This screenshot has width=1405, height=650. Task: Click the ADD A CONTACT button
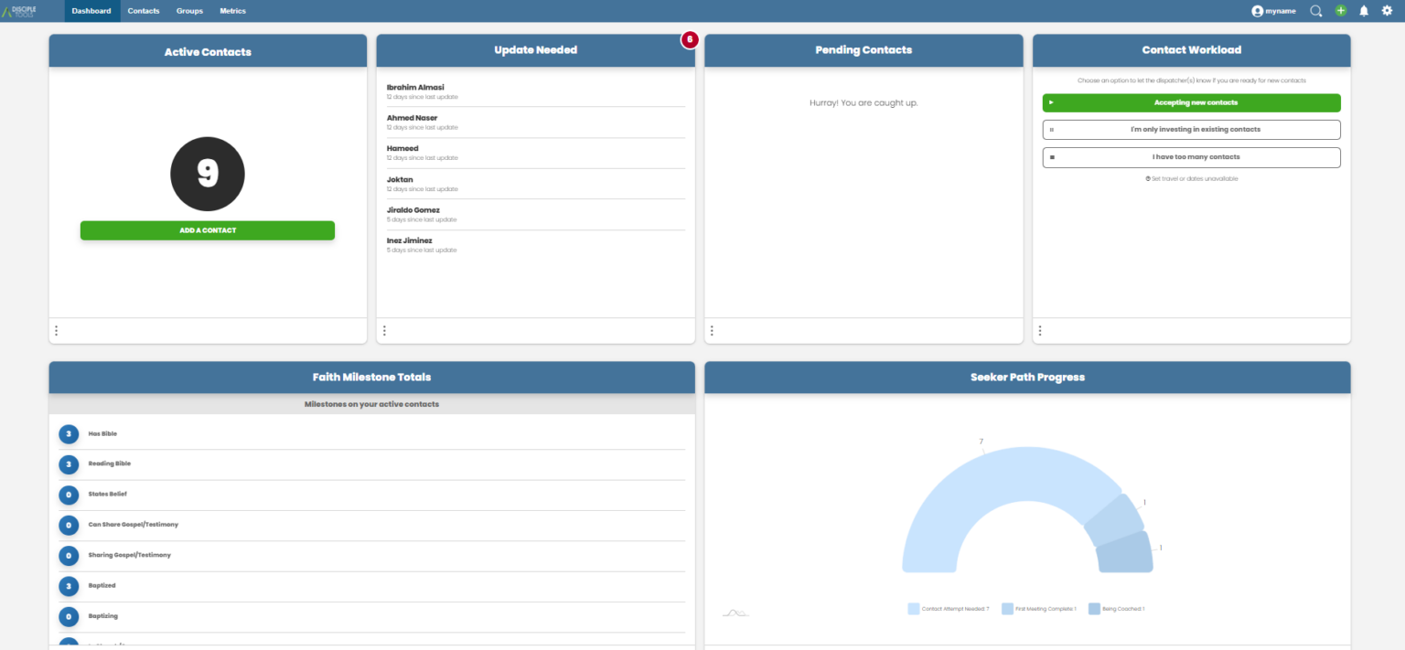pos(208,229)
